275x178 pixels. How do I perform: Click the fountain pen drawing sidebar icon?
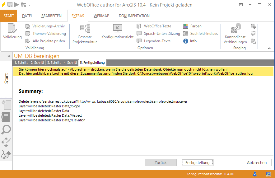click(6, 154)
